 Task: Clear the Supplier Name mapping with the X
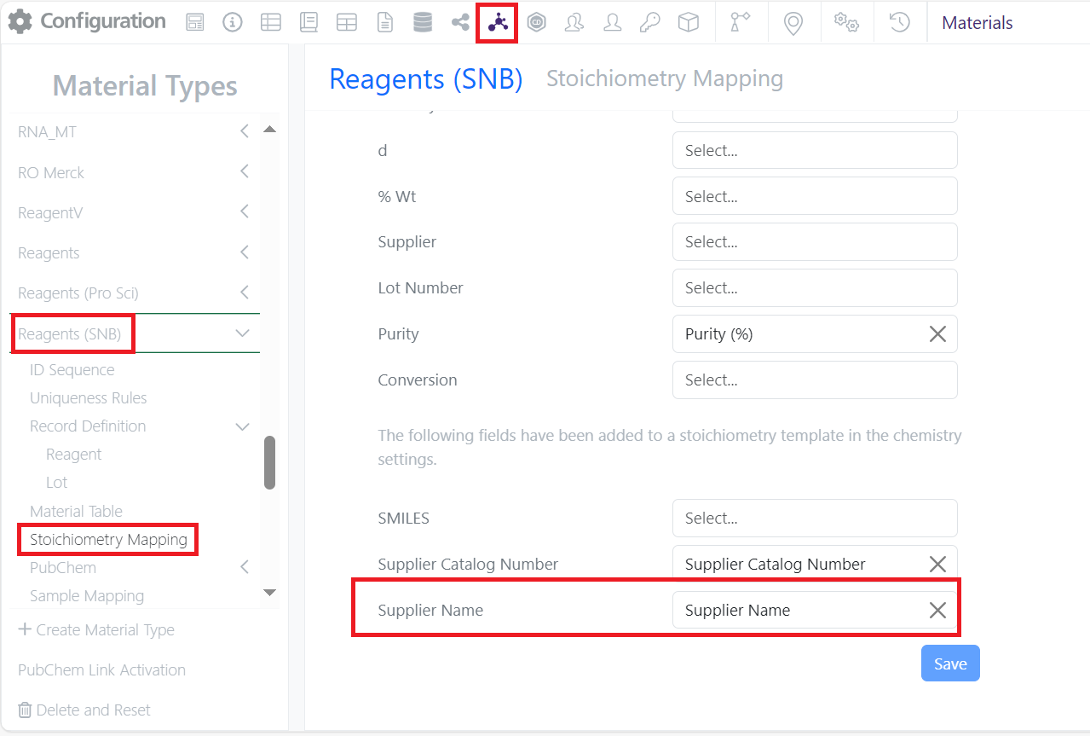coord(937,610)
